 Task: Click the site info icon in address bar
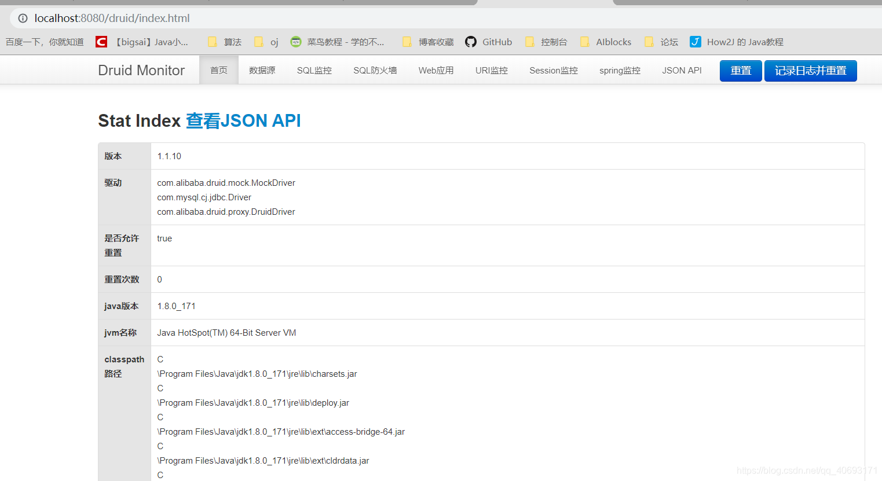23,19
